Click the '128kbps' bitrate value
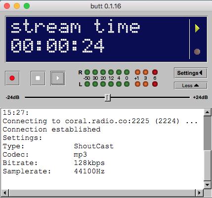The height and width of the screenshot is (198, 212). 89,163
